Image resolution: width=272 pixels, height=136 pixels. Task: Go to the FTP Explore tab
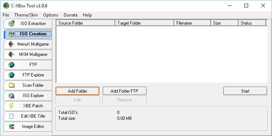[28, 75]
